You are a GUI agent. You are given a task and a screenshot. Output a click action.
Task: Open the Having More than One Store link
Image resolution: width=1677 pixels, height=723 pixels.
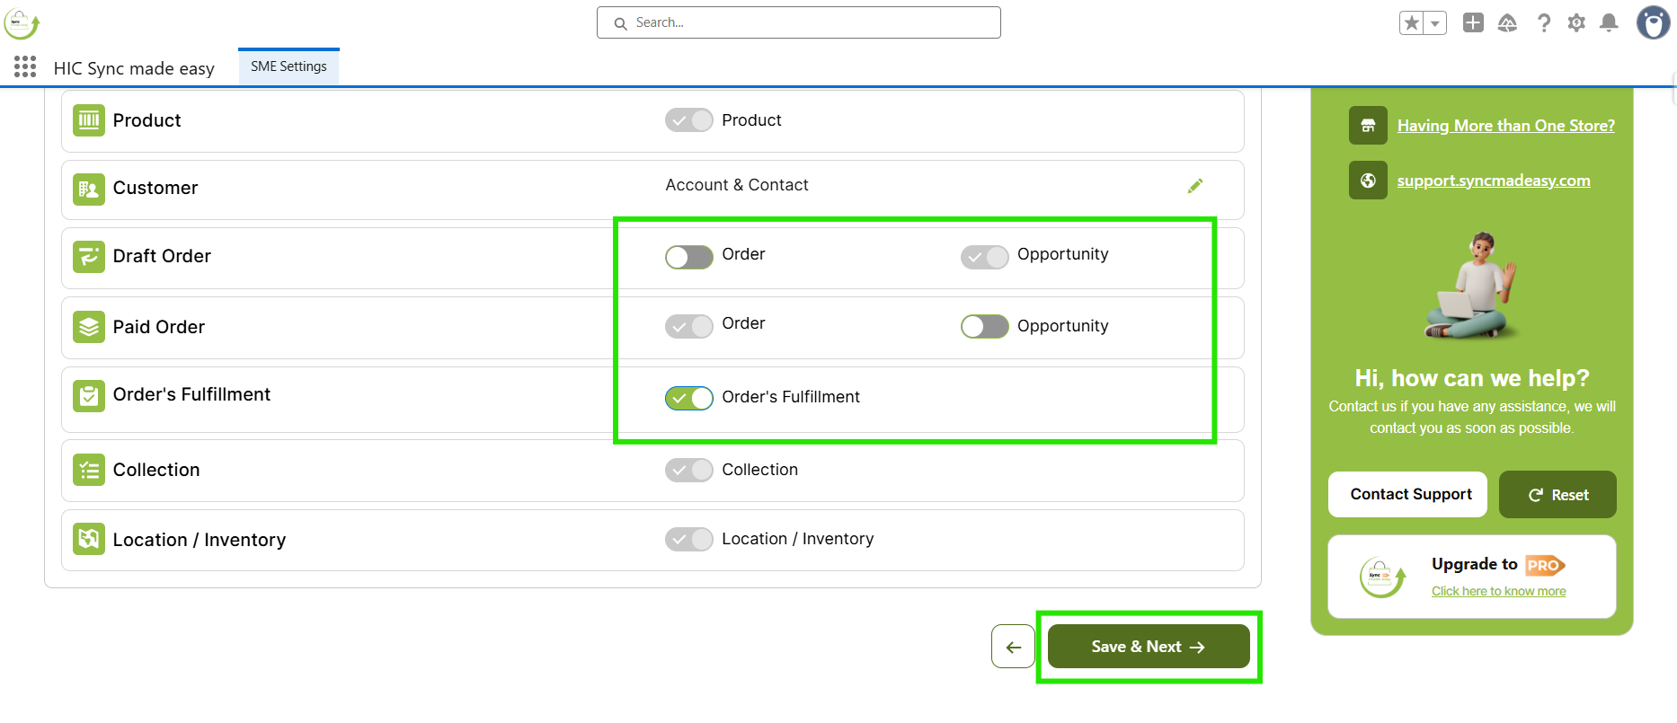(1505, 126)
